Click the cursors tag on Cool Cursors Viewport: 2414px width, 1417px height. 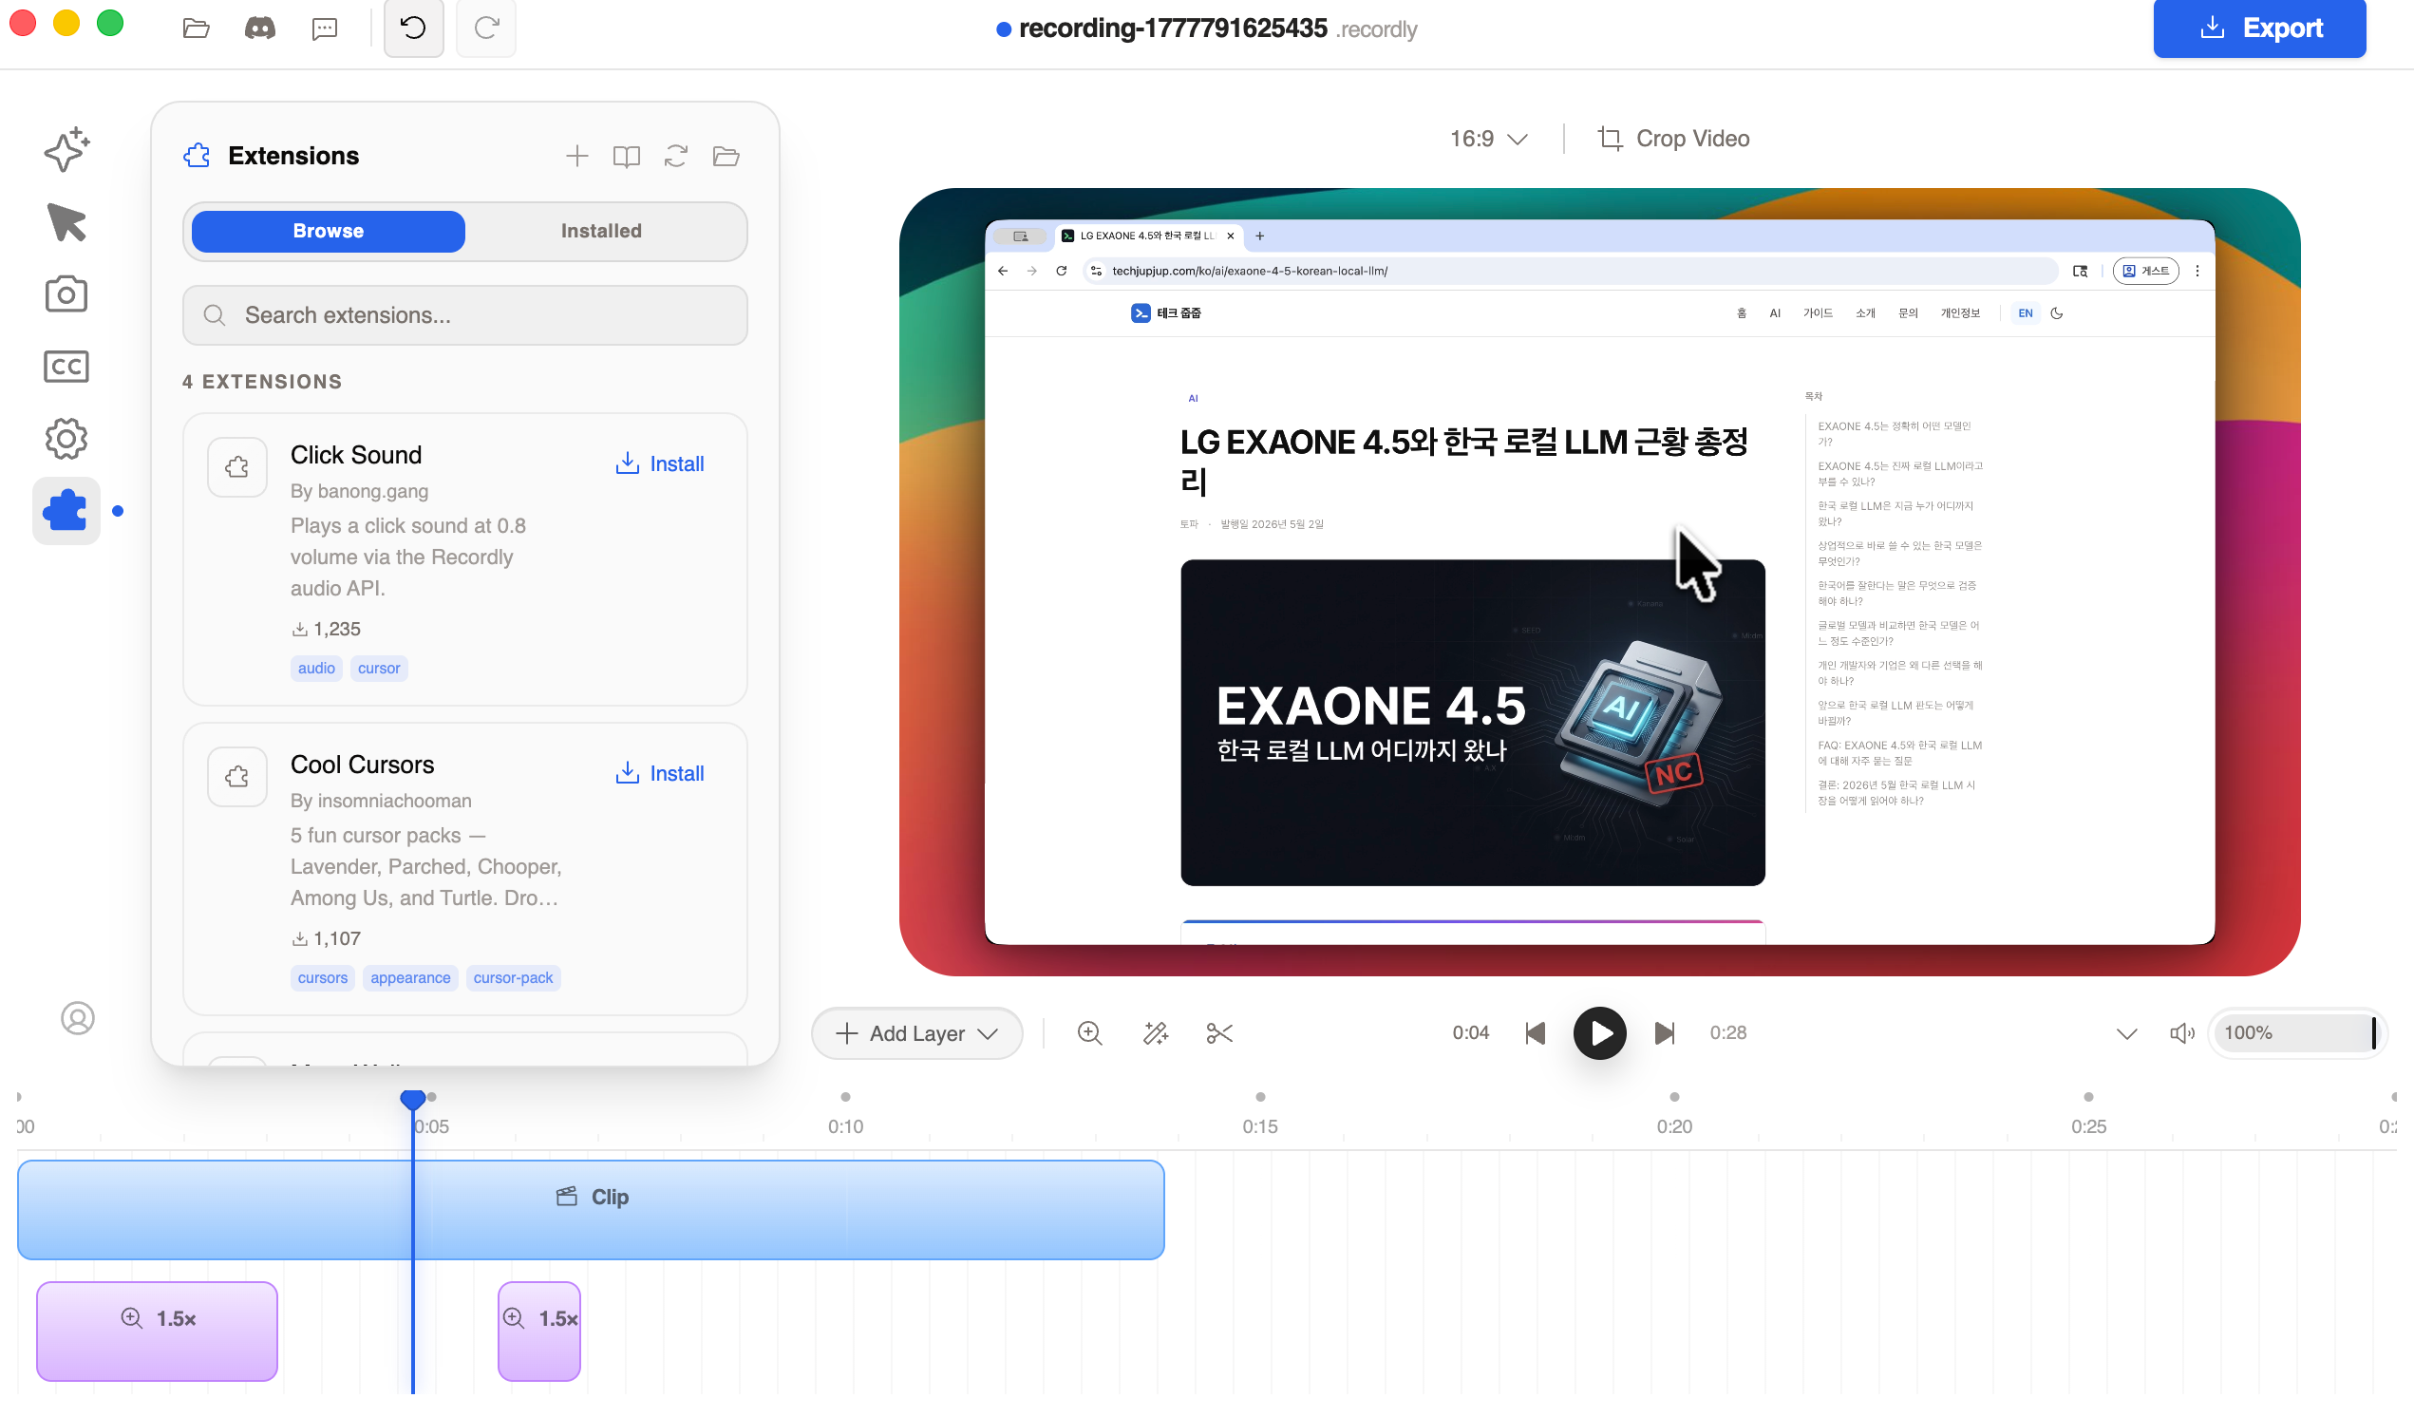tap(323, 977)
